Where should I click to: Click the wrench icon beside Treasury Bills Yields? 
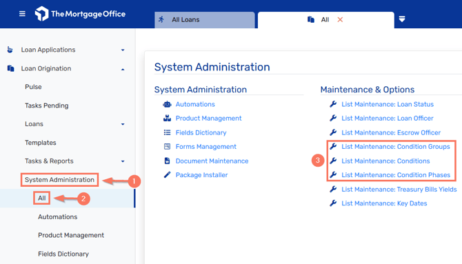(333, 189)
